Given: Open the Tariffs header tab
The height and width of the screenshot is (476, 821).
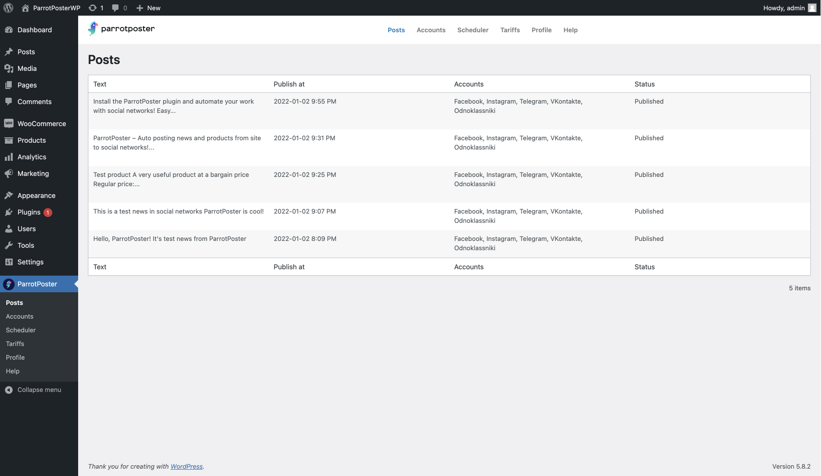Looking at the screenshot, I should click(510, 30).
